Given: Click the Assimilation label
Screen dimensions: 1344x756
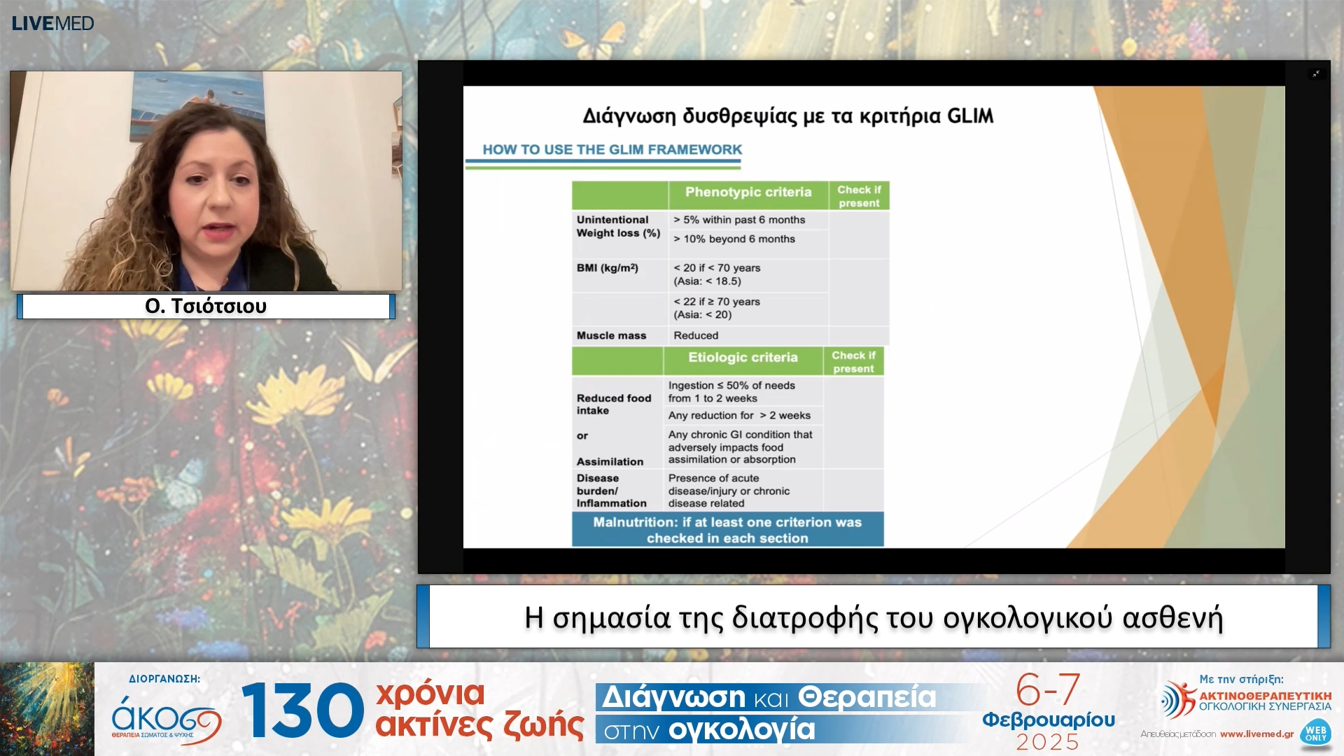Looking at the screenshot, I should pyautogui.click(x=610, y=461).
